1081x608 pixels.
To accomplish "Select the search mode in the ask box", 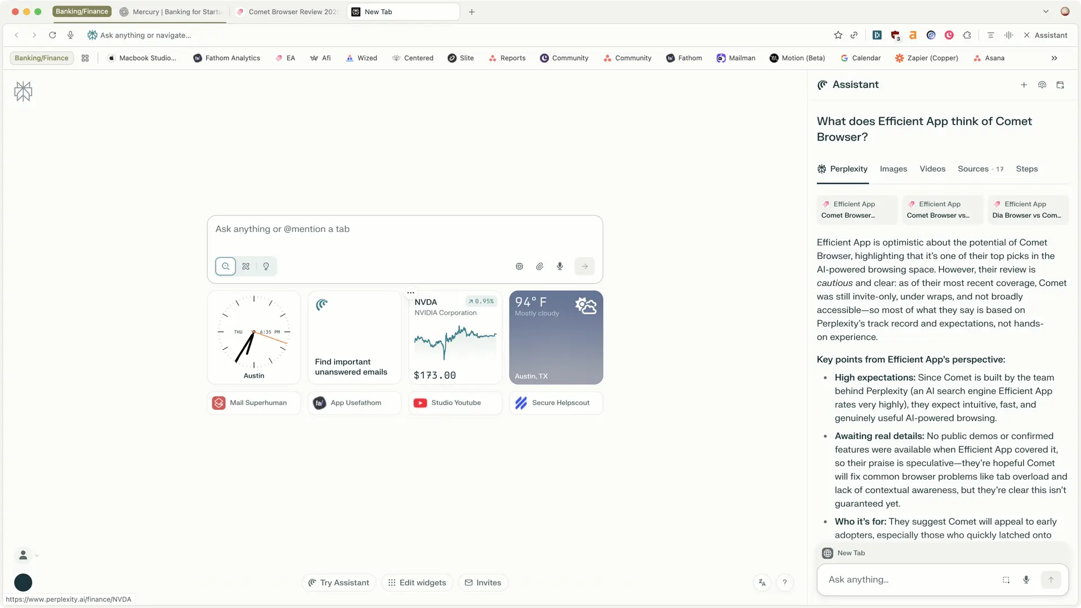I will pyautogui.click(x=226, y=266).
